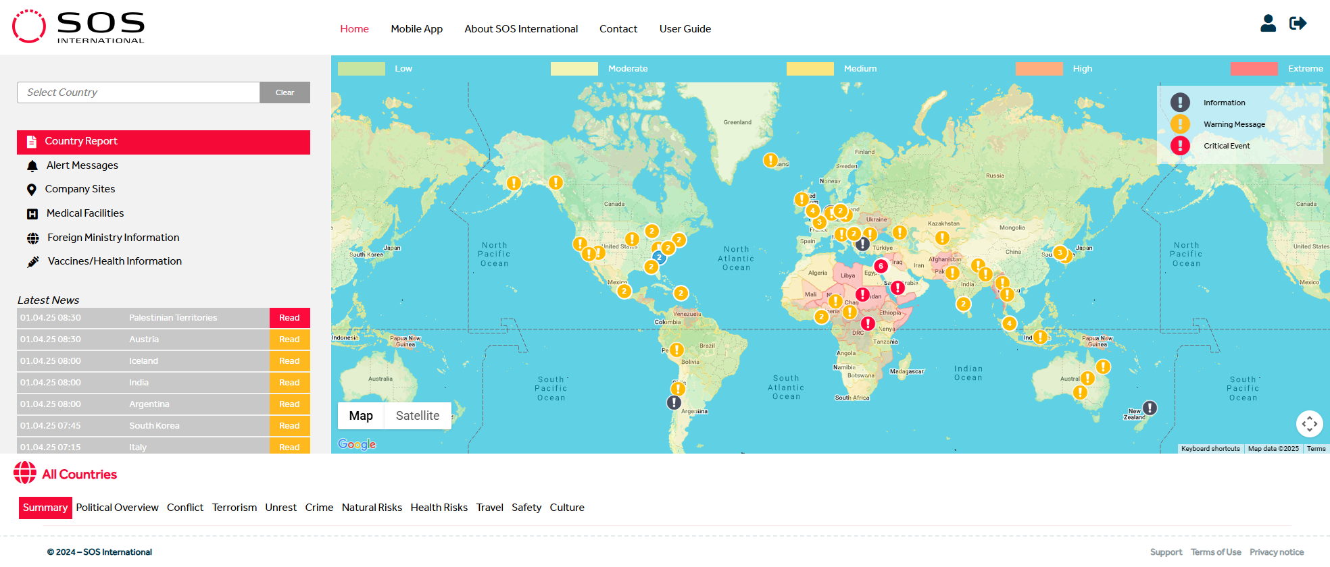Open the map Terms link
The height and width of the screenshot is (567, 1330).
pyautogui.click(x=1316, y=449)
